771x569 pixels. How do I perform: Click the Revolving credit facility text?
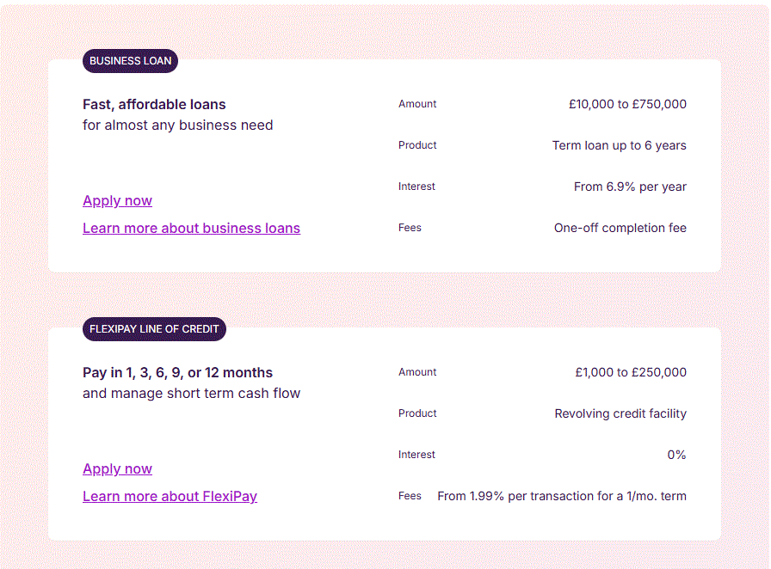coord(620,414)
